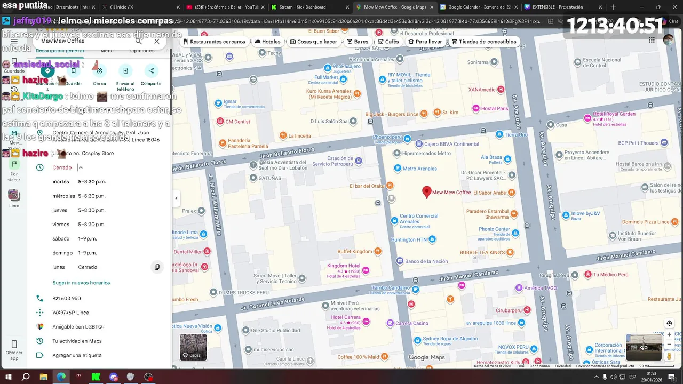Switch to Inicio / X browser tab
The image size is (683, 384).
[x=140, y=7]
